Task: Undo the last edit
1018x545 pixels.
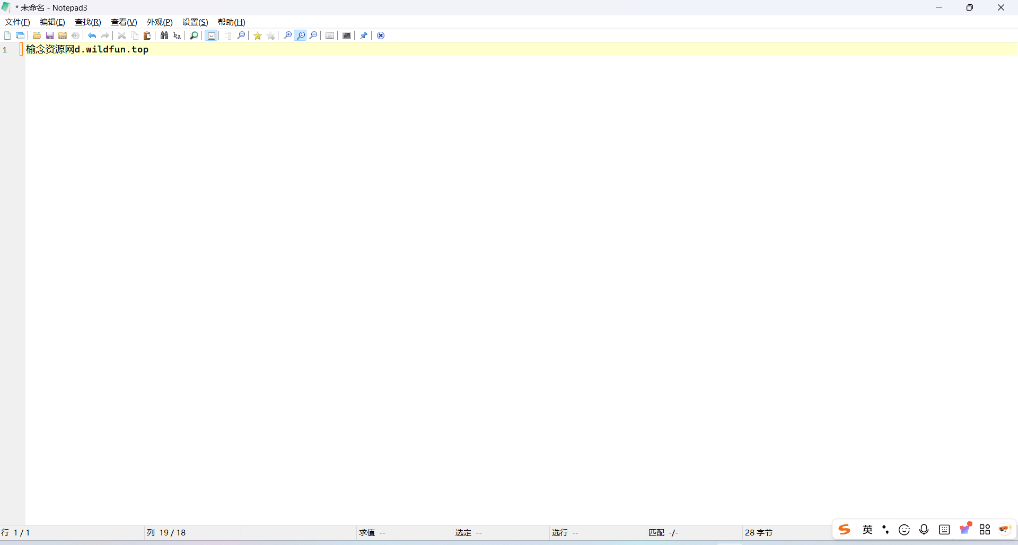Action: (x=92, y=35)
